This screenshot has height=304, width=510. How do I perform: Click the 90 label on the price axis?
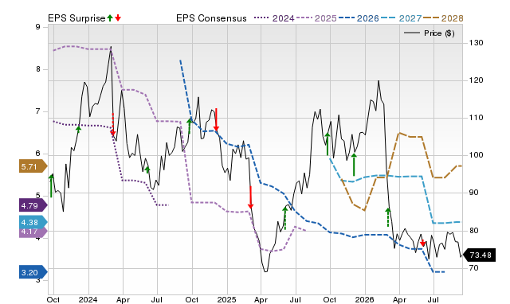pos(474,193)
